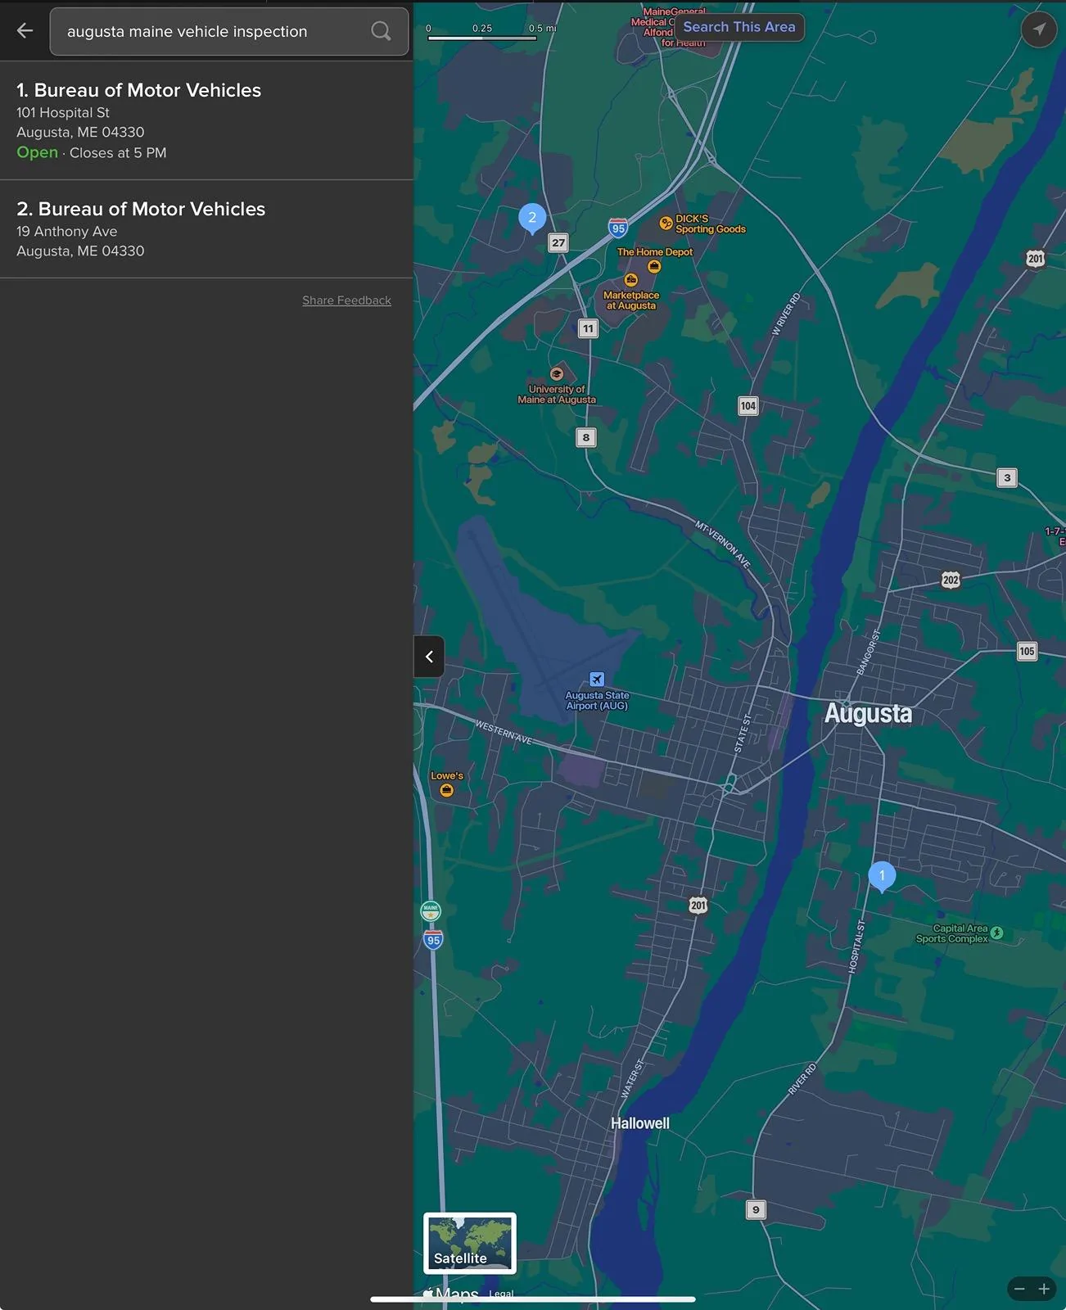Click the US 202 route shield
This screenshot has height=1310, width=1066.
pos(951,580)
